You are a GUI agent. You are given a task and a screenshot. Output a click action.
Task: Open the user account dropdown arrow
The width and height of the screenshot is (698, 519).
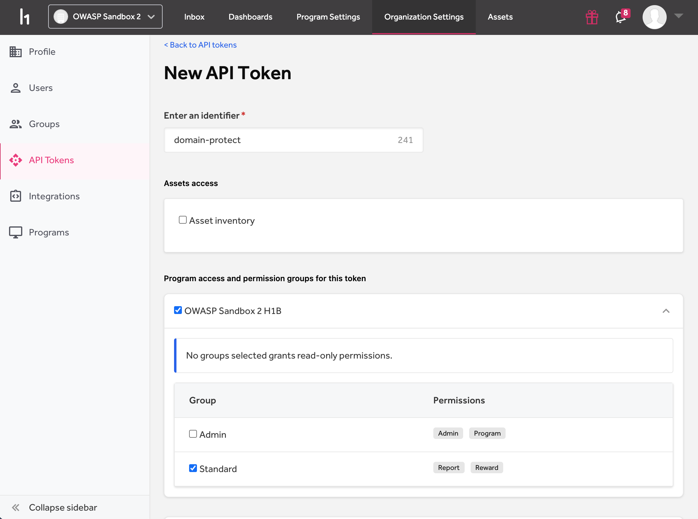coord(678,16)
